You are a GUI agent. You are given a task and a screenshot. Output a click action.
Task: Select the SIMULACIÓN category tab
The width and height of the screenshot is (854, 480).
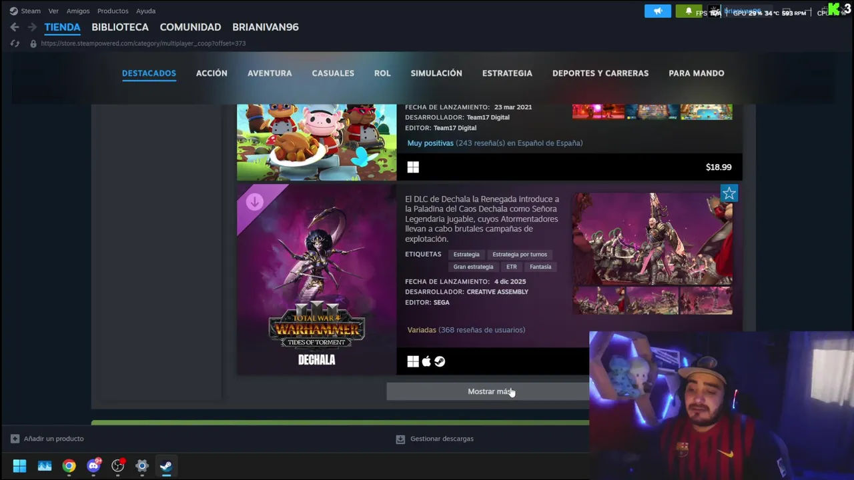click(436, 73)
